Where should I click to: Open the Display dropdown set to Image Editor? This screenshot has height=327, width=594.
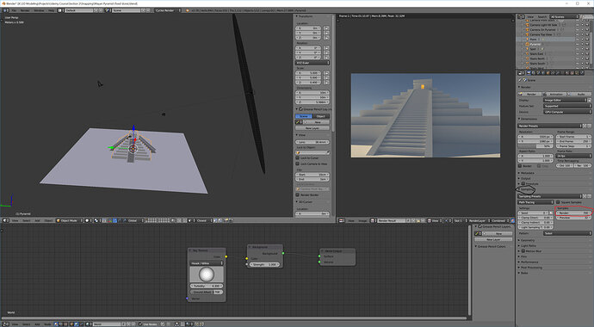[x=565, y=100]
